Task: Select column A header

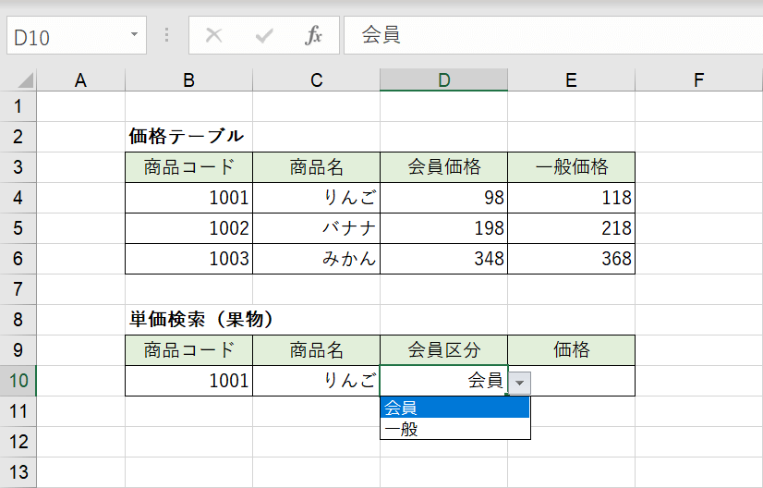Action: [80, 79]
